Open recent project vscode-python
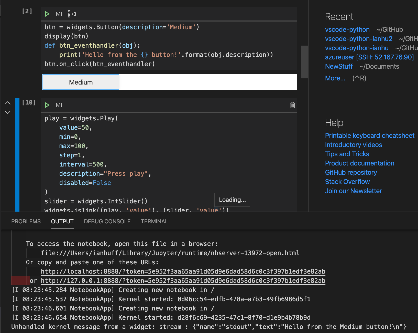The image size is (418, 333). point(347,30)
